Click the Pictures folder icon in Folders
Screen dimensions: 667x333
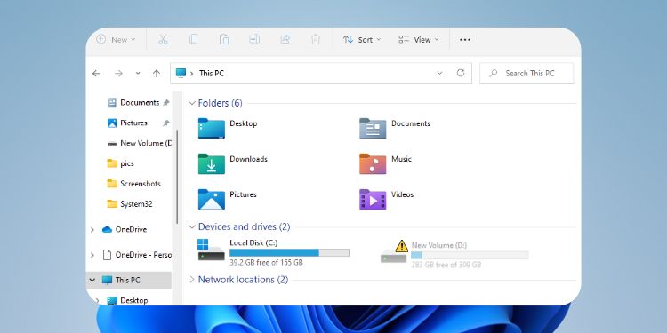click(x=212, y=199)
